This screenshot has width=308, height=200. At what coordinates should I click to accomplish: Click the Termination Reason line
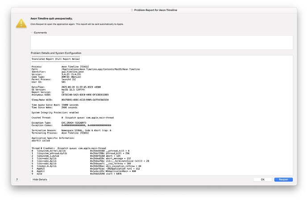[x=71, y=131]
